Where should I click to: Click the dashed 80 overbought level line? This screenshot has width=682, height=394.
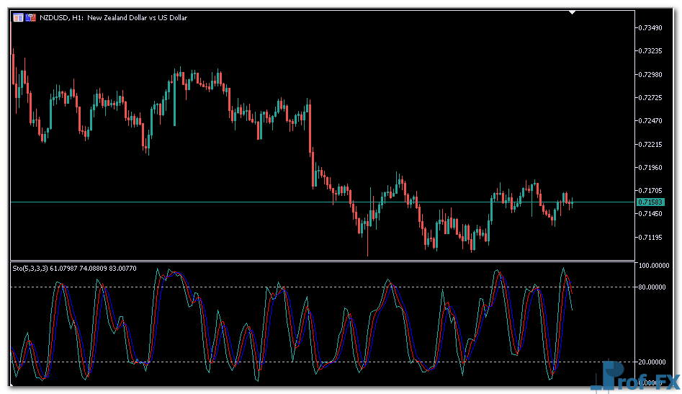(324, 287)
